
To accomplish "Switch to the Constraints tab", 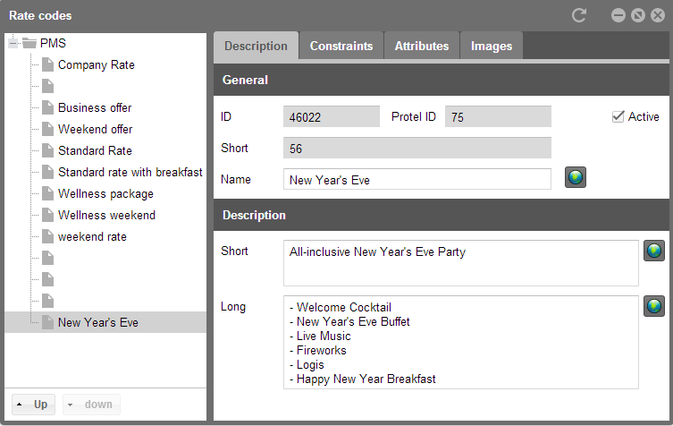I will click(341, 46).
